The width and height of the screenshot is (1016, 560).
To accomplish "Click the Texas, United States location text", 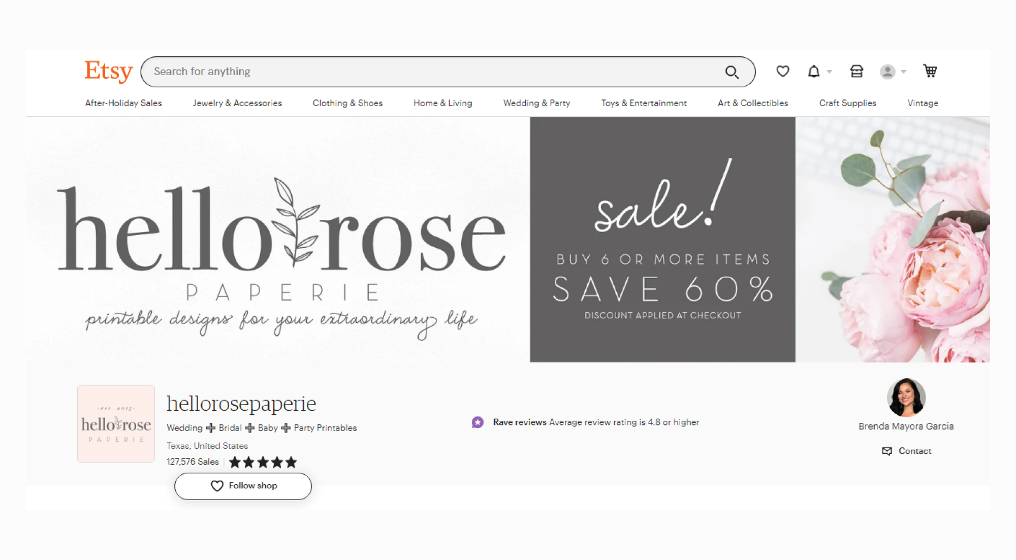I will pyautogui.click(x=207, y=446).
